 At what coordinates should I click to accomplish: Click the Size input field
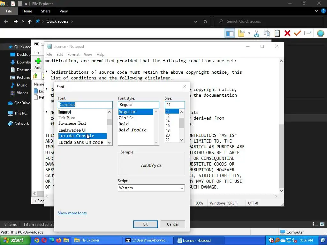click(x=175, y=105)
